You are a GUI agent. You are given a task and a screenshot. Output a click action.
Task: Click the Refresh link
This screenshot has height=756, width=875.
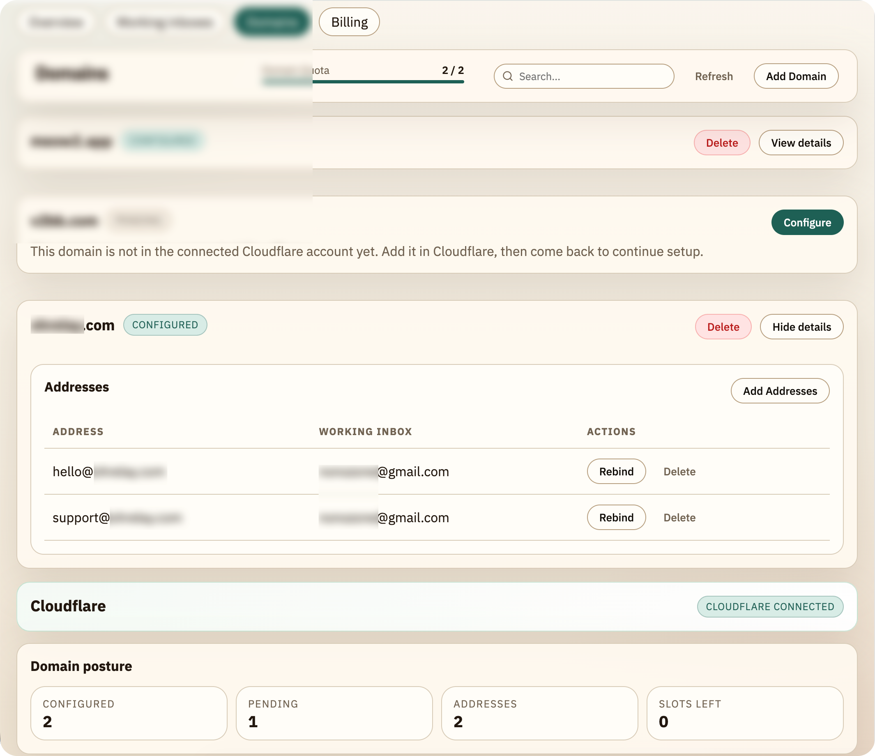tap(714, 76)
